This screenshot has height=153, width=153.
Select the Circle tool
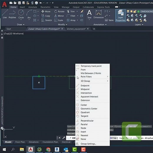pos(21,14)
